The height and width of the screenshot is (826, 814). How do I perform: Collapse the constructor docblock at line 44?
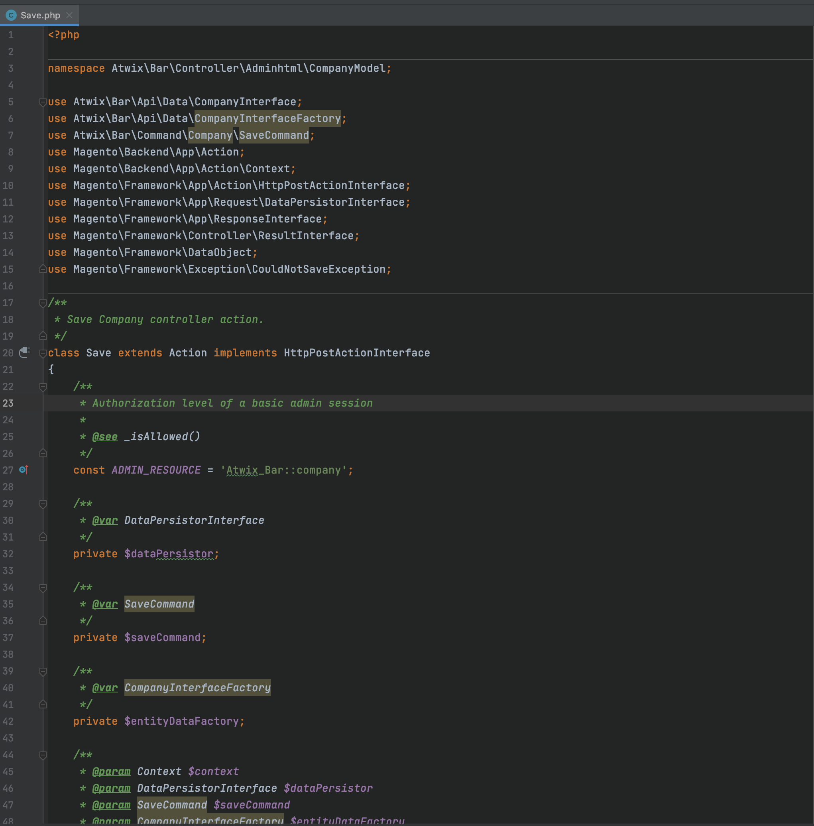[43, 755]
